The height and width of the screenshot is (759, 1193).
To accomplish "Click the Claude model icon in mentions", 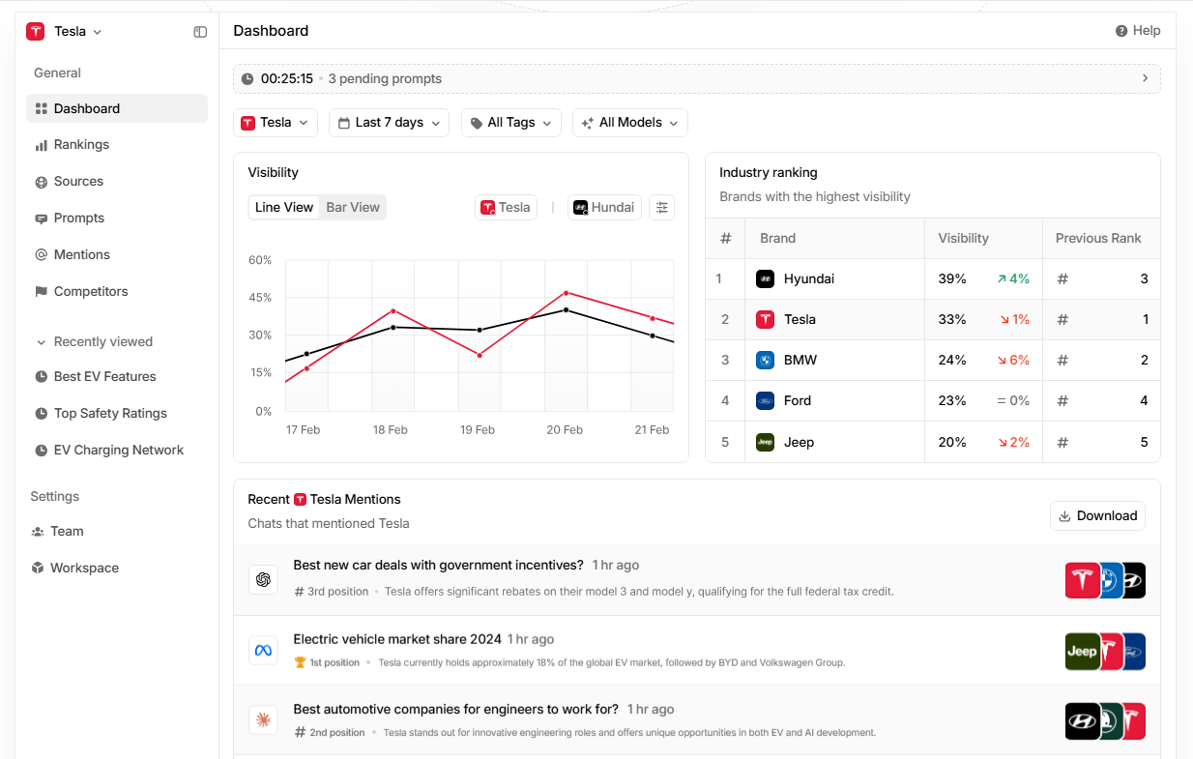I will pyautogui.click(x=263, y=720).
